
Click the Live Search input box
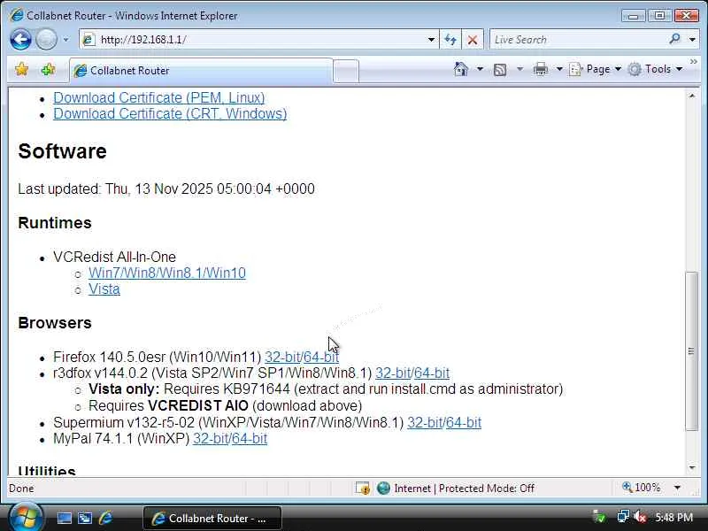(x=578, y=40)
